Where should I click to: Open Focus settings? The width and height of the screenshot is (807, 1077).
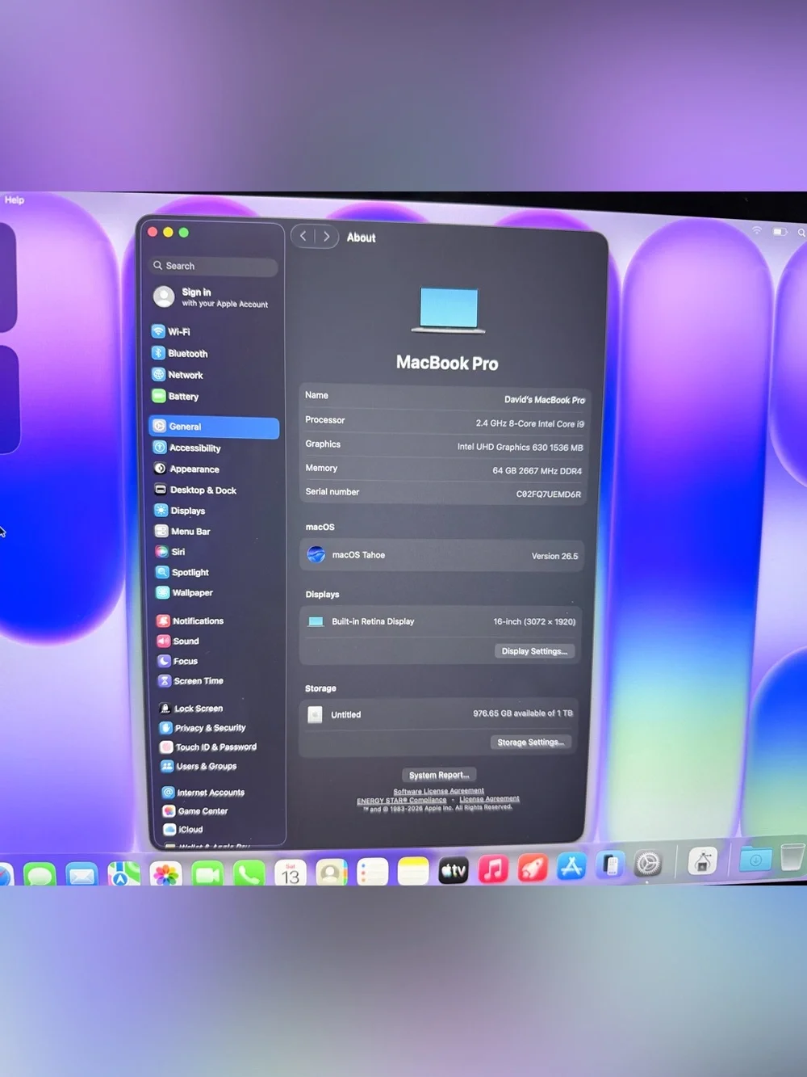178,661
